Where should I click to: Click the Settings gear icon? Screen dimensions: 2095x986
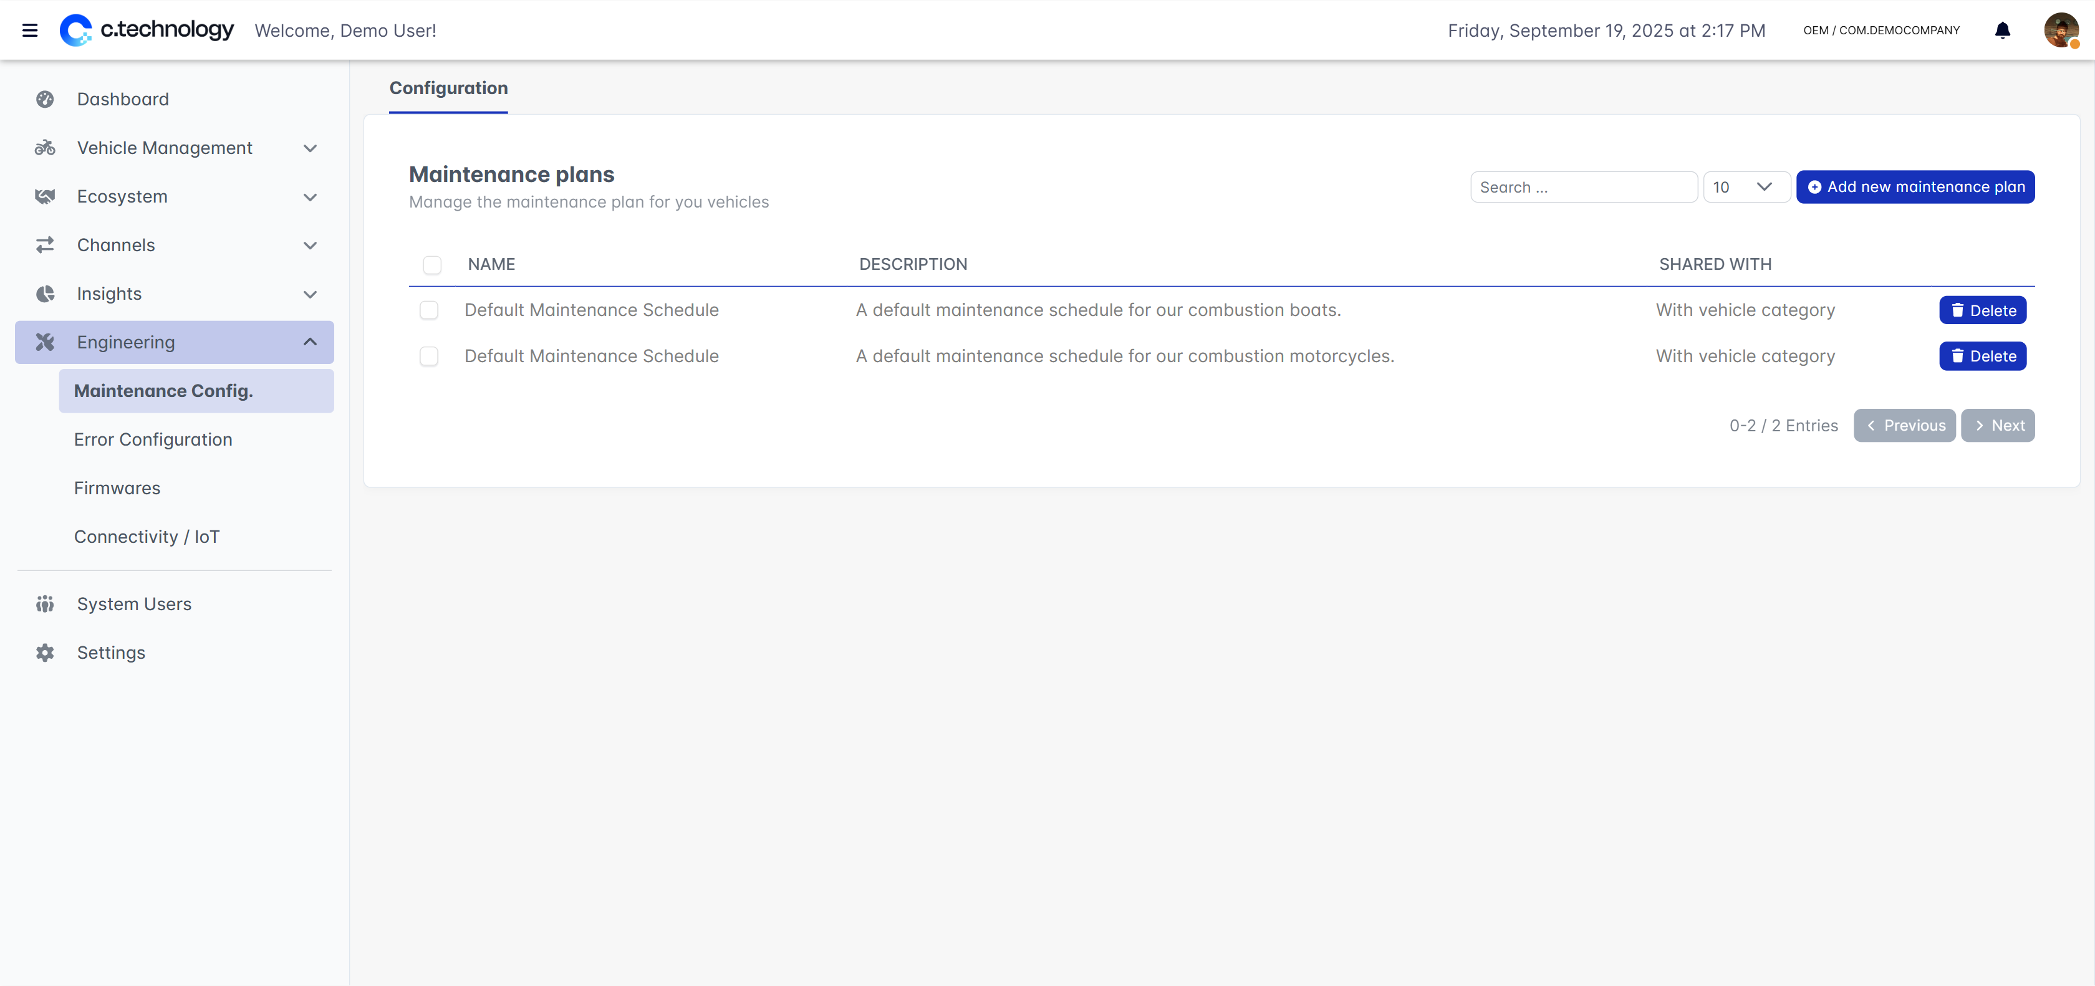coord(45,653)
